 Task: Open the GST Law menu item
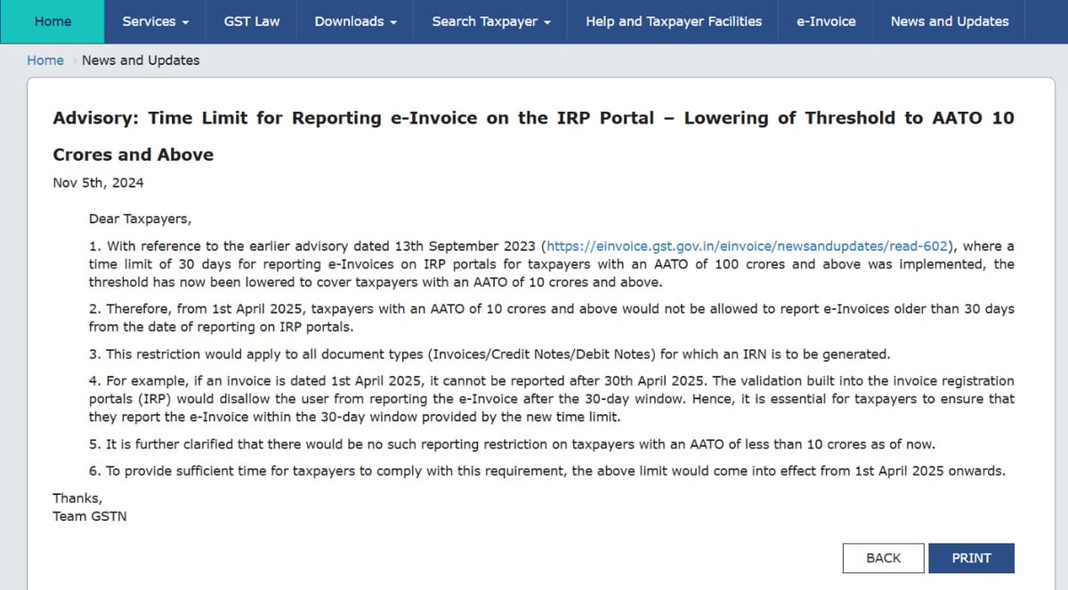pyautogui.click(x=252, y=21)
